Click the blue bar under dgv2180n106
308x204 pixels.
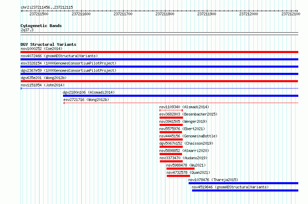pos(181,96)
